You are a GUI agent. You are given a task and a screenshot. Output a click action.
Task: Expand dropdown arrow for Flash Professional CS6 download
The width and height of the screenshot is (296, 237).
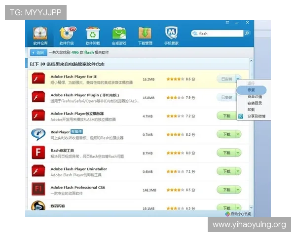(x=238, y=189)
